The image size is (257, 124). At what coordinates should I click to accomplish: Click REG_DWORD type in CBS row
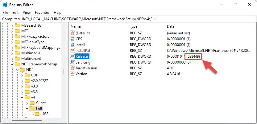140,39
